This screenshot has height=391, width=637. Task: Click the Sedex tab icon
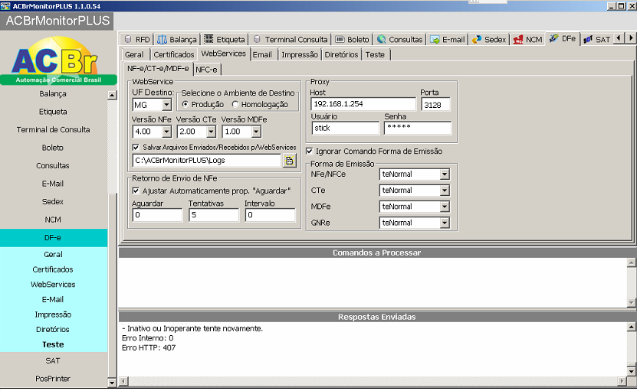[x=477, y=39]
